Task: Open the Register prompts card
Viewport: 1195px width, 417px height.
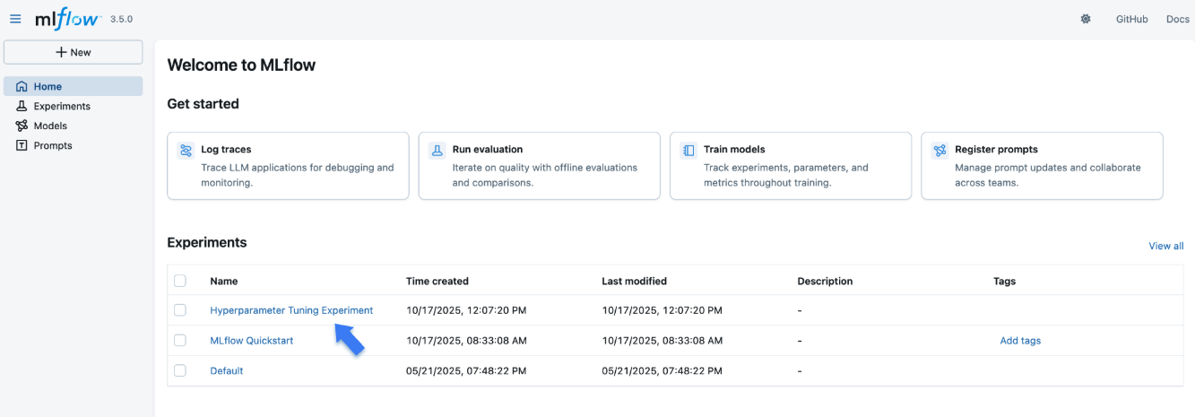Action: coord(1042,166)
